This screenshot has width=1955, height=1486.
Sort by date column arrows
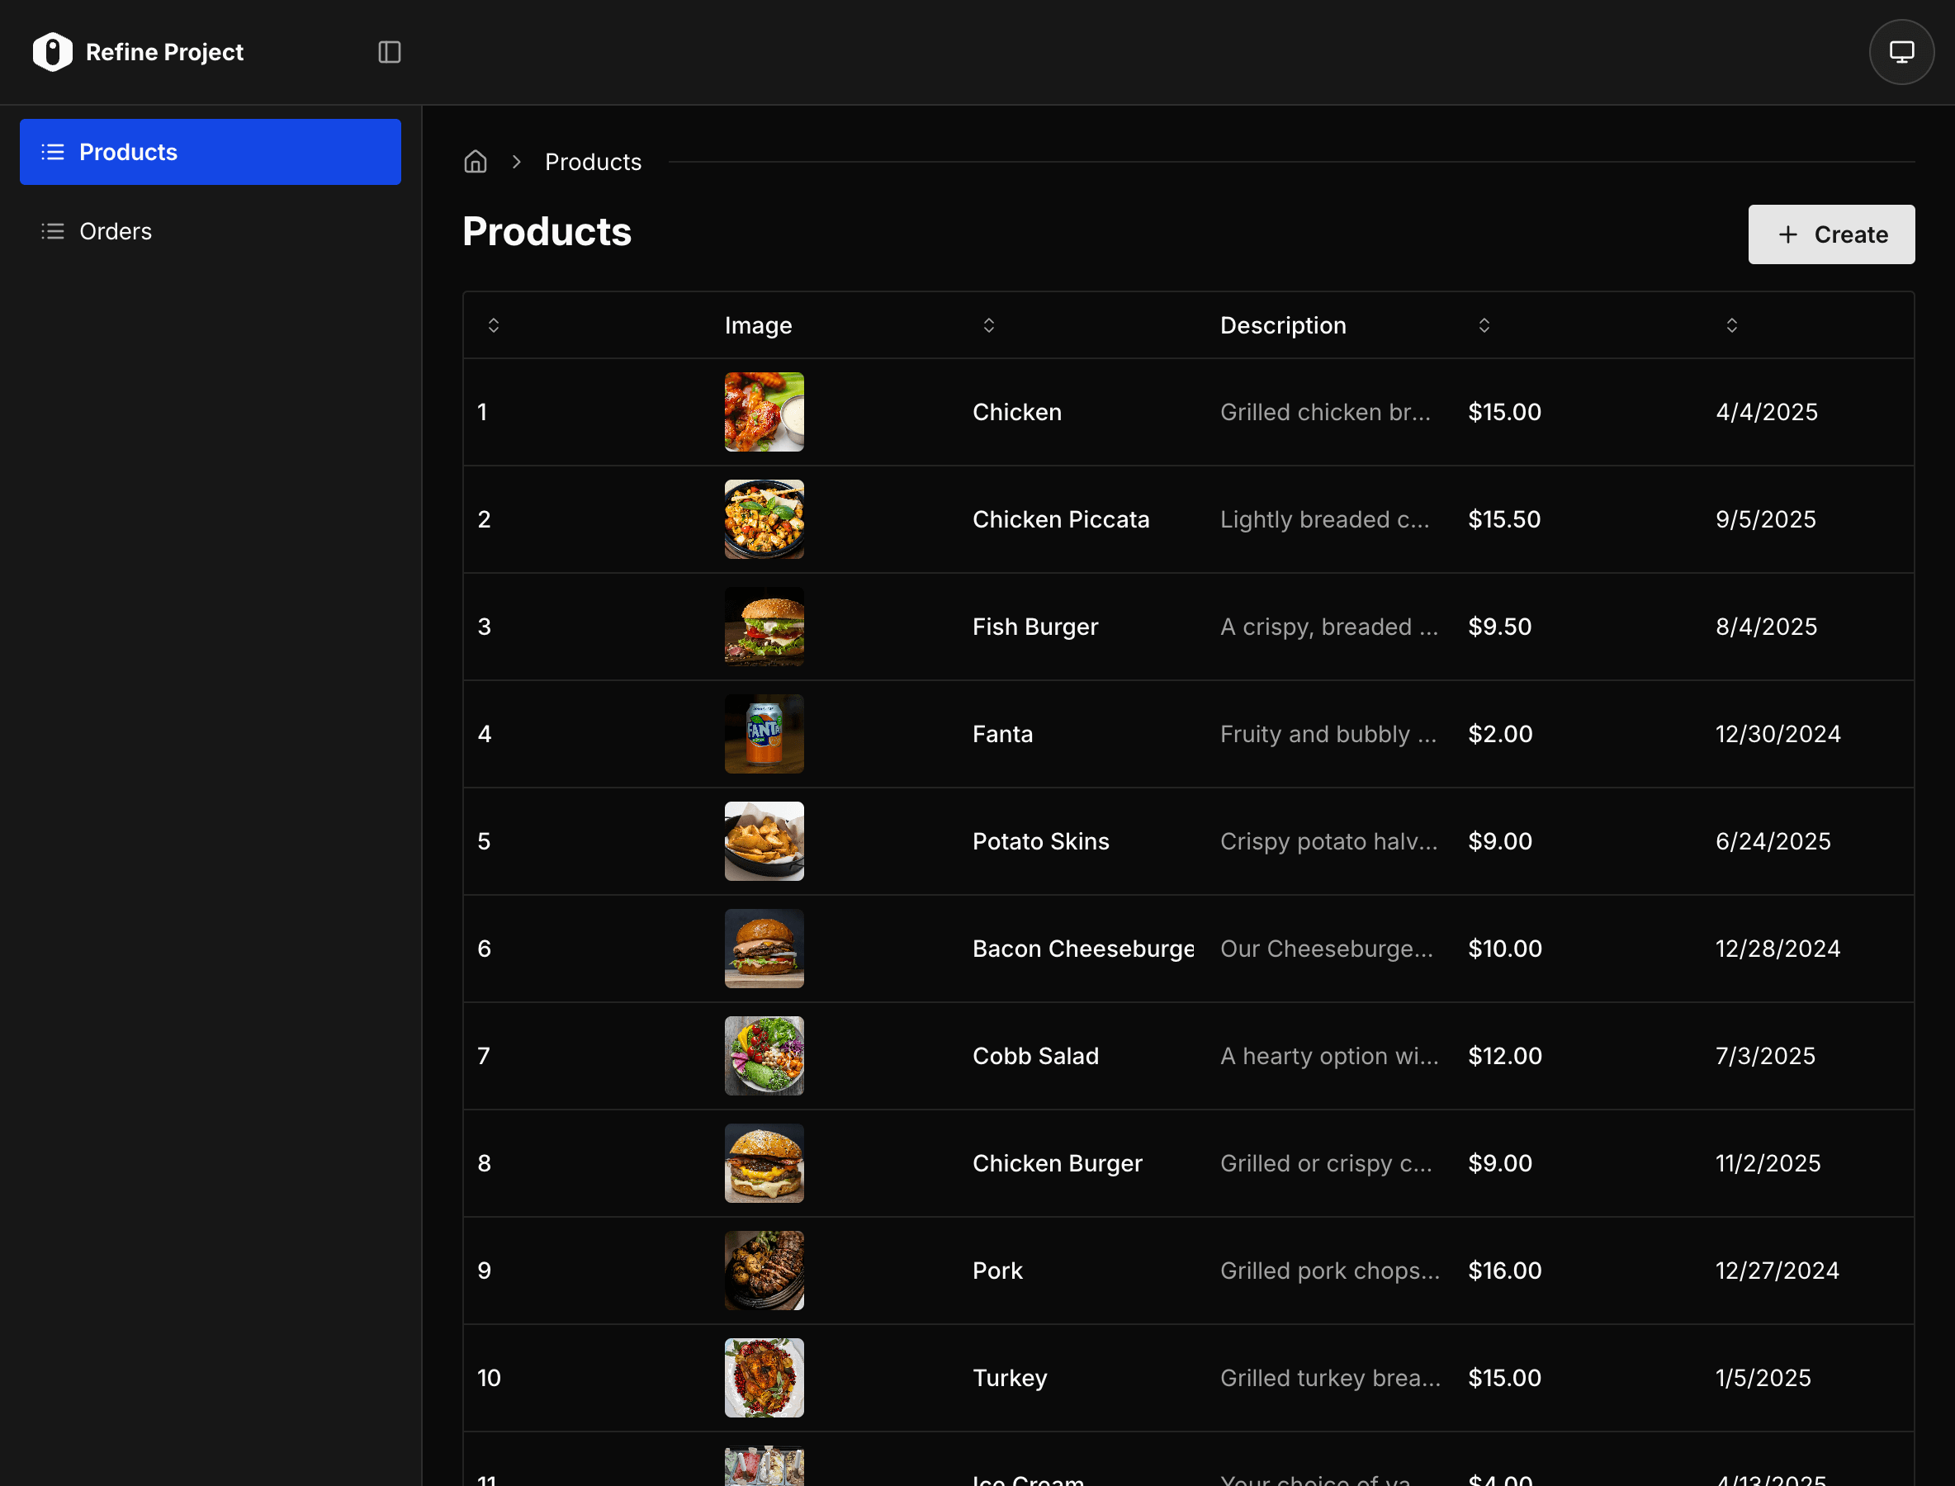[x=1732, y=325]
